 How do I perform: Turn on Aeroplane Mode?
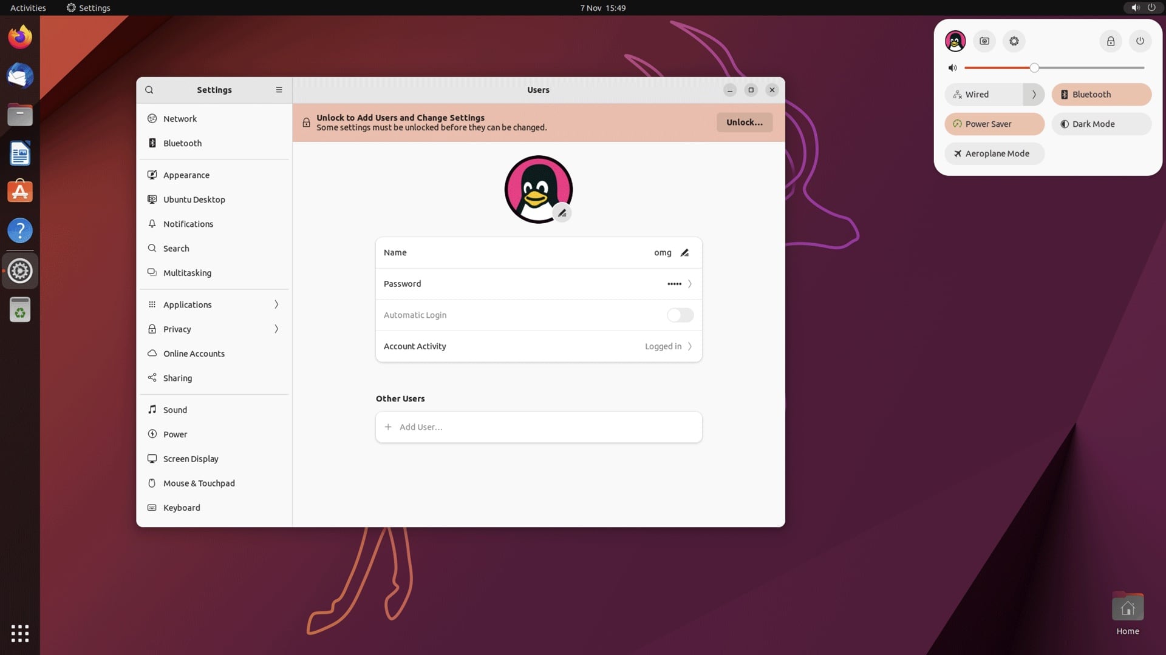(994, 154)
